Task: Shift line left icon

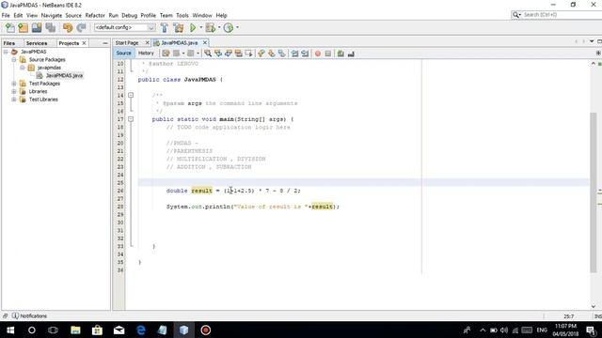Action: pyautogui.click(x=294, y=54)
